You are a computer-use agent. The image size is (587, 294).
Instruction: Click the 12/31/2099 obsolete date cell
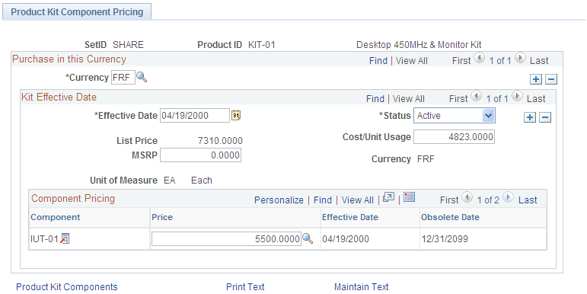point(445,239)
